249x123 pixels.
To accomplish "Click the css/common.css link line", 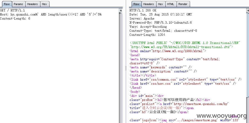I will pyautogui.click(x=185, y=80).
